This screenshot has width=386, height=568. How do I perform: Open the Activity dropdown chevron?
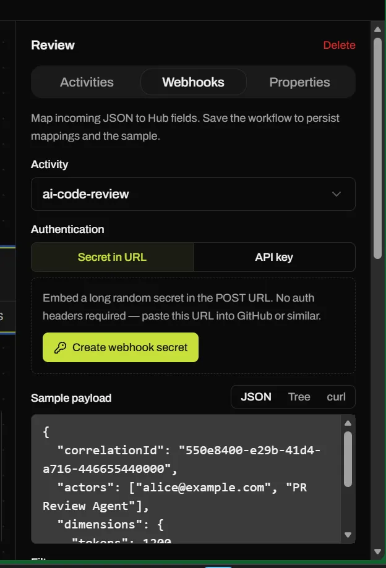click(x=337, y=194)
